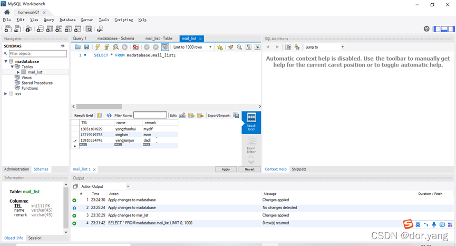Click the Filter objects search field
Viewport: 456px width, 246px height.
click(37, 53)
